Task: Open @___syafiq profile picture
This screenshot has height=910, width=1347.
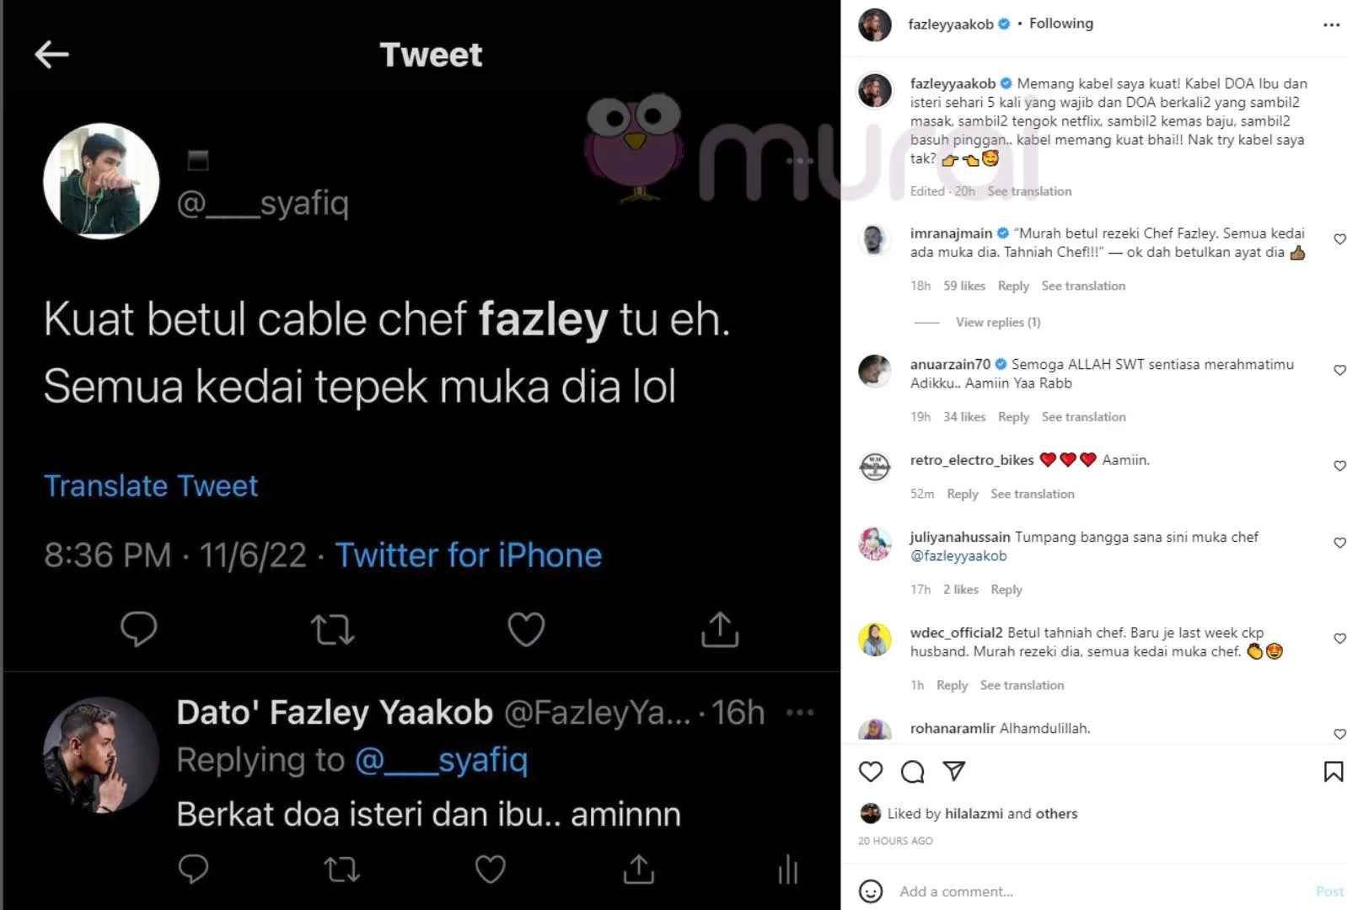Action: point(101,181)
